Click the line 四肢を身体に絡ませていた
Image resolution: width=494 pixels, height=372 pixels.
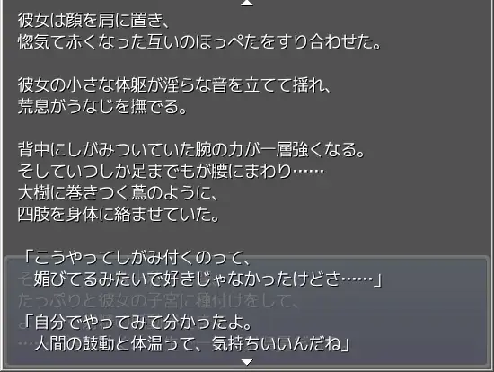click(119, 215)
